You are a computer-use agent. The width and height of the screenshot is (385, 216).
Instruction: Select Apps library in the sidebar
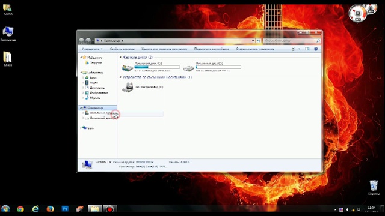(93, 77)
